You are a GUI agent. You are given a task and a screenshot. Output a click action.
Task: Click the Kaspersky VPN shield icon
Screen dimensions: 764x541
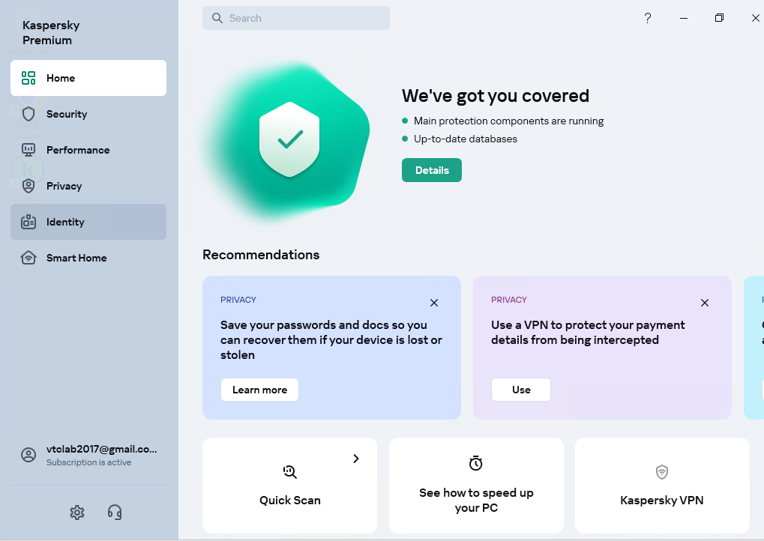662,471
